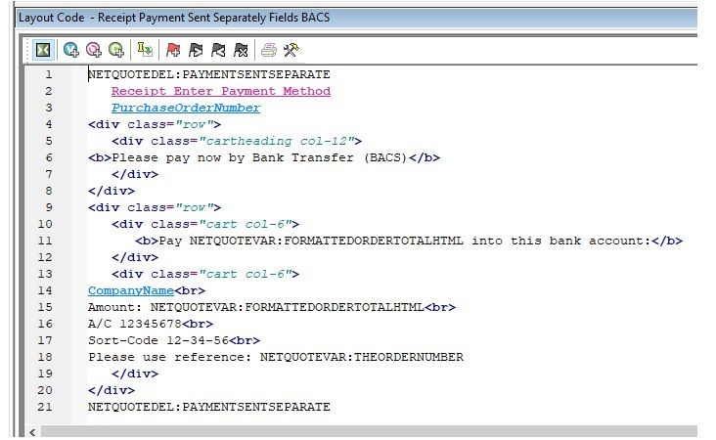716x440 pixels.
Task: Open the hammer and wrench tools icon
Action: coord(291,49)
